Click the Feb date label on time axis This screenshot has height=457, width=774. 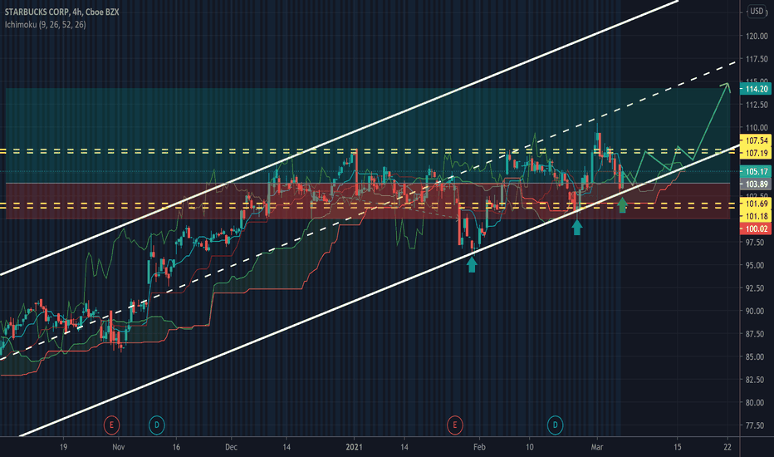coord(479,447)
